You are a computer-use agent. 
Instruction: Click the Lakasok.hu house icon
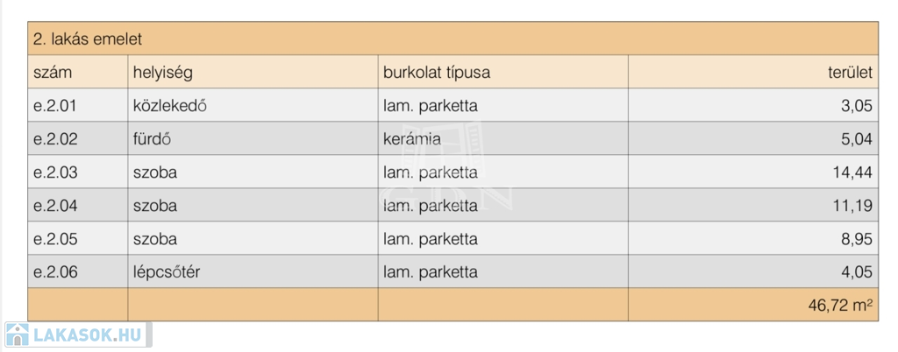[17, 335]
